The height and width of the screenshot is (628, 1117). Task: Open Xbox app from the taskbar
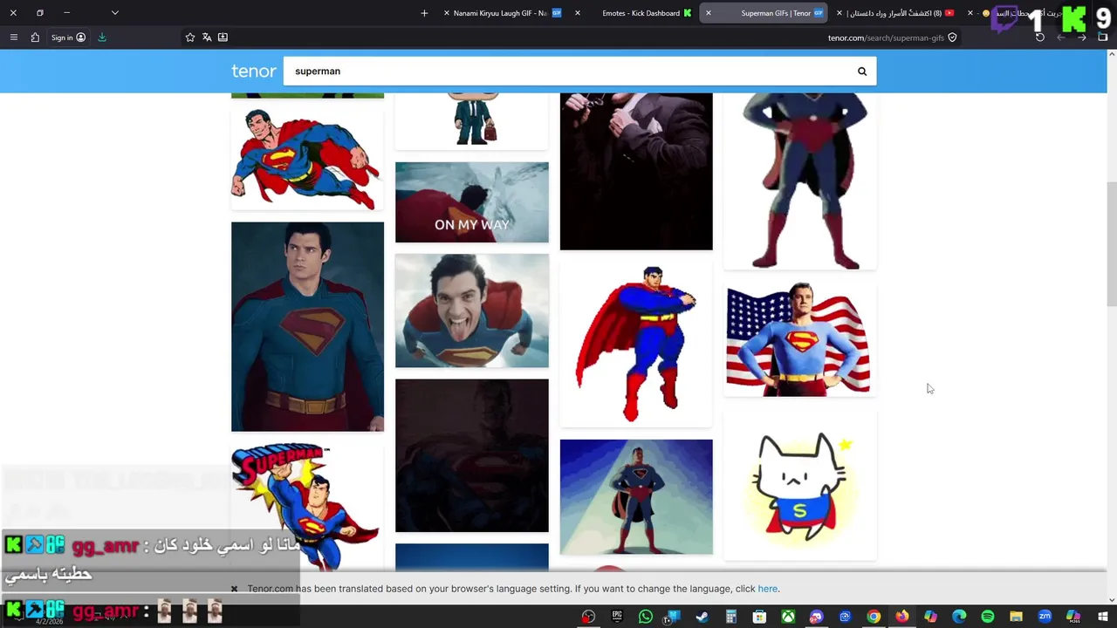[788, 617]
